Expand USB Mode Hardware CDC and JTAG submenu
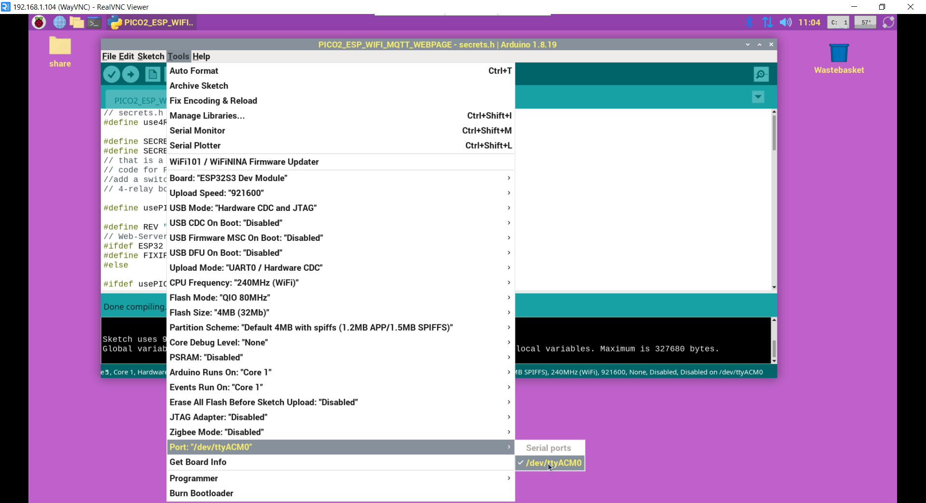This screenshot has height=503, width=926. coord(340,208)
